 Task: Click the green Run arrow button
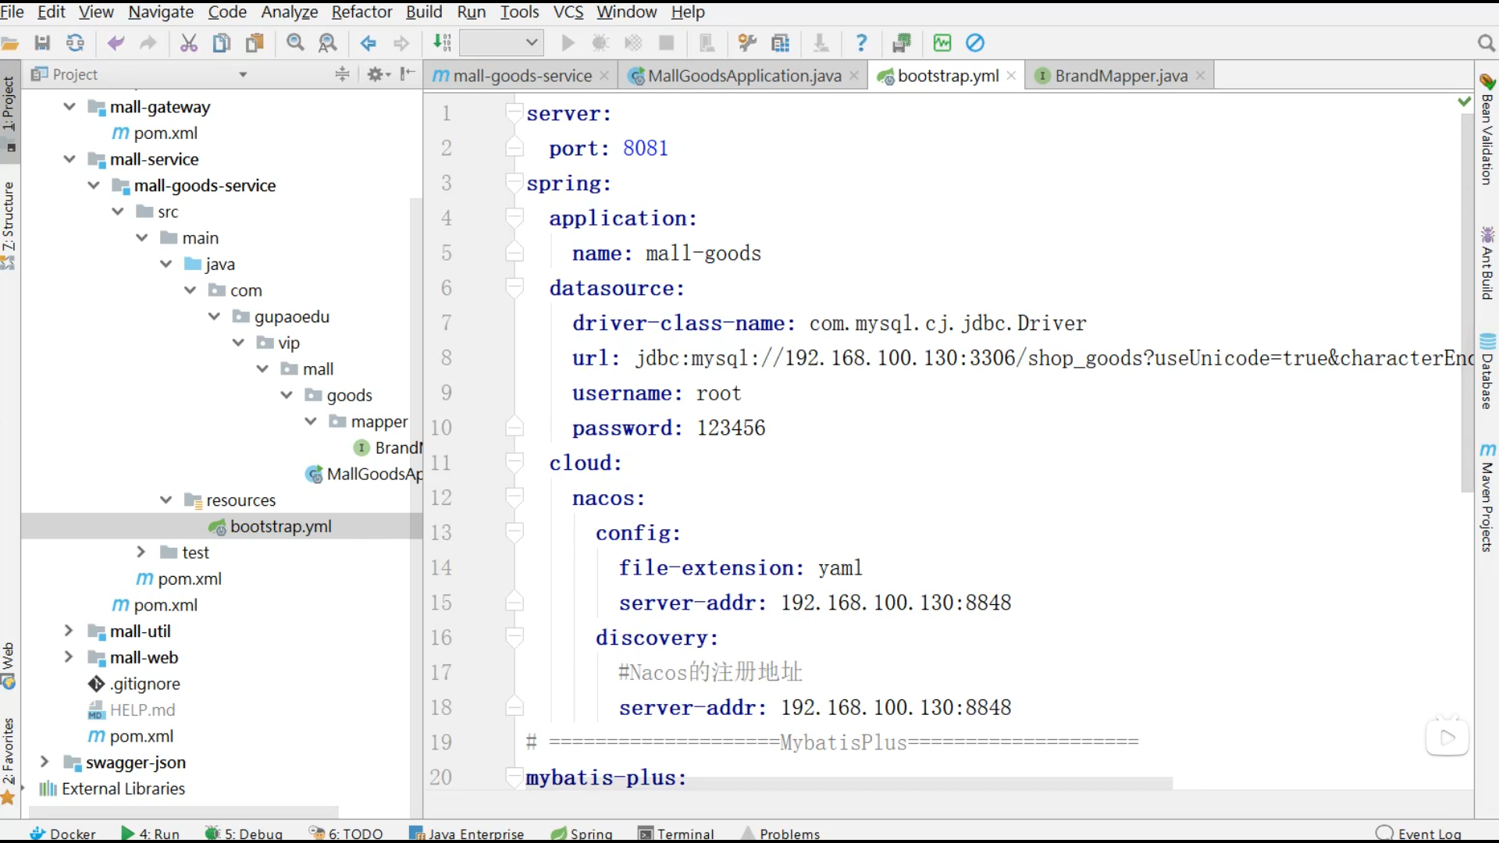pyautogui.click(x=568, y=43)
